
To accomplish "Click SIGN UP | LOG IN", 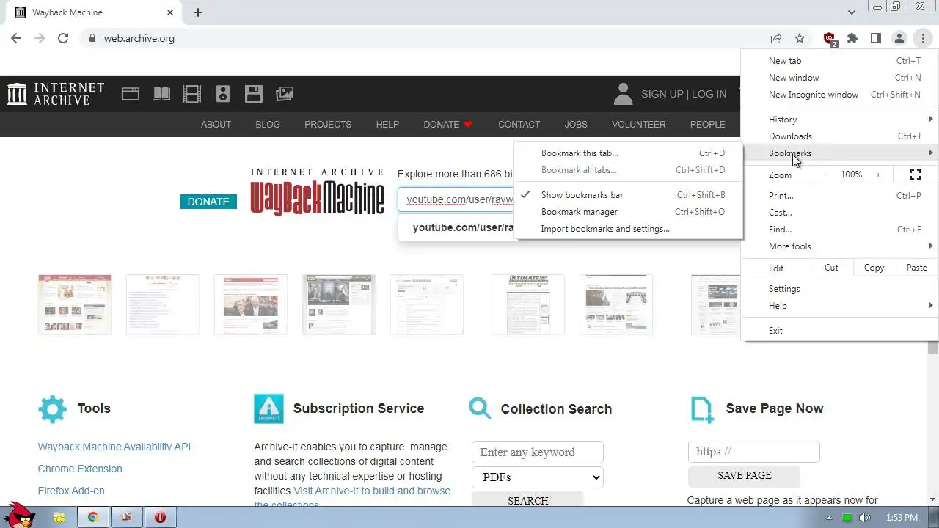I will point(684,94).
